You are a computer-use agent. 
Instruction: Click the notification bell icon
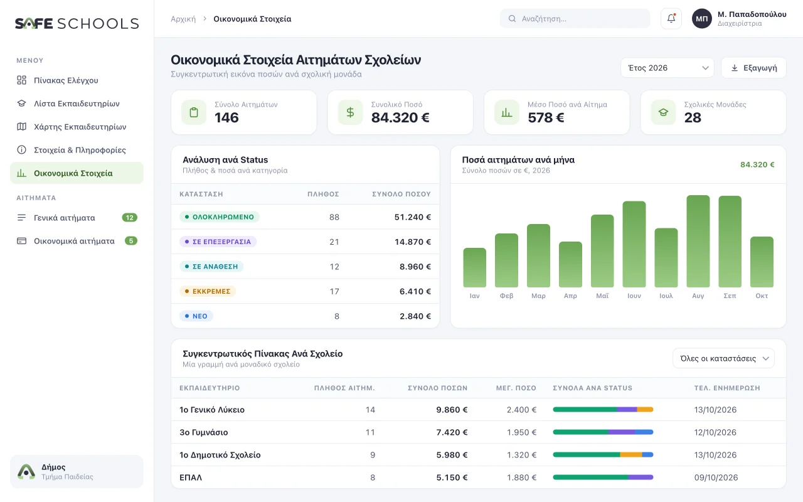(671, 18)
